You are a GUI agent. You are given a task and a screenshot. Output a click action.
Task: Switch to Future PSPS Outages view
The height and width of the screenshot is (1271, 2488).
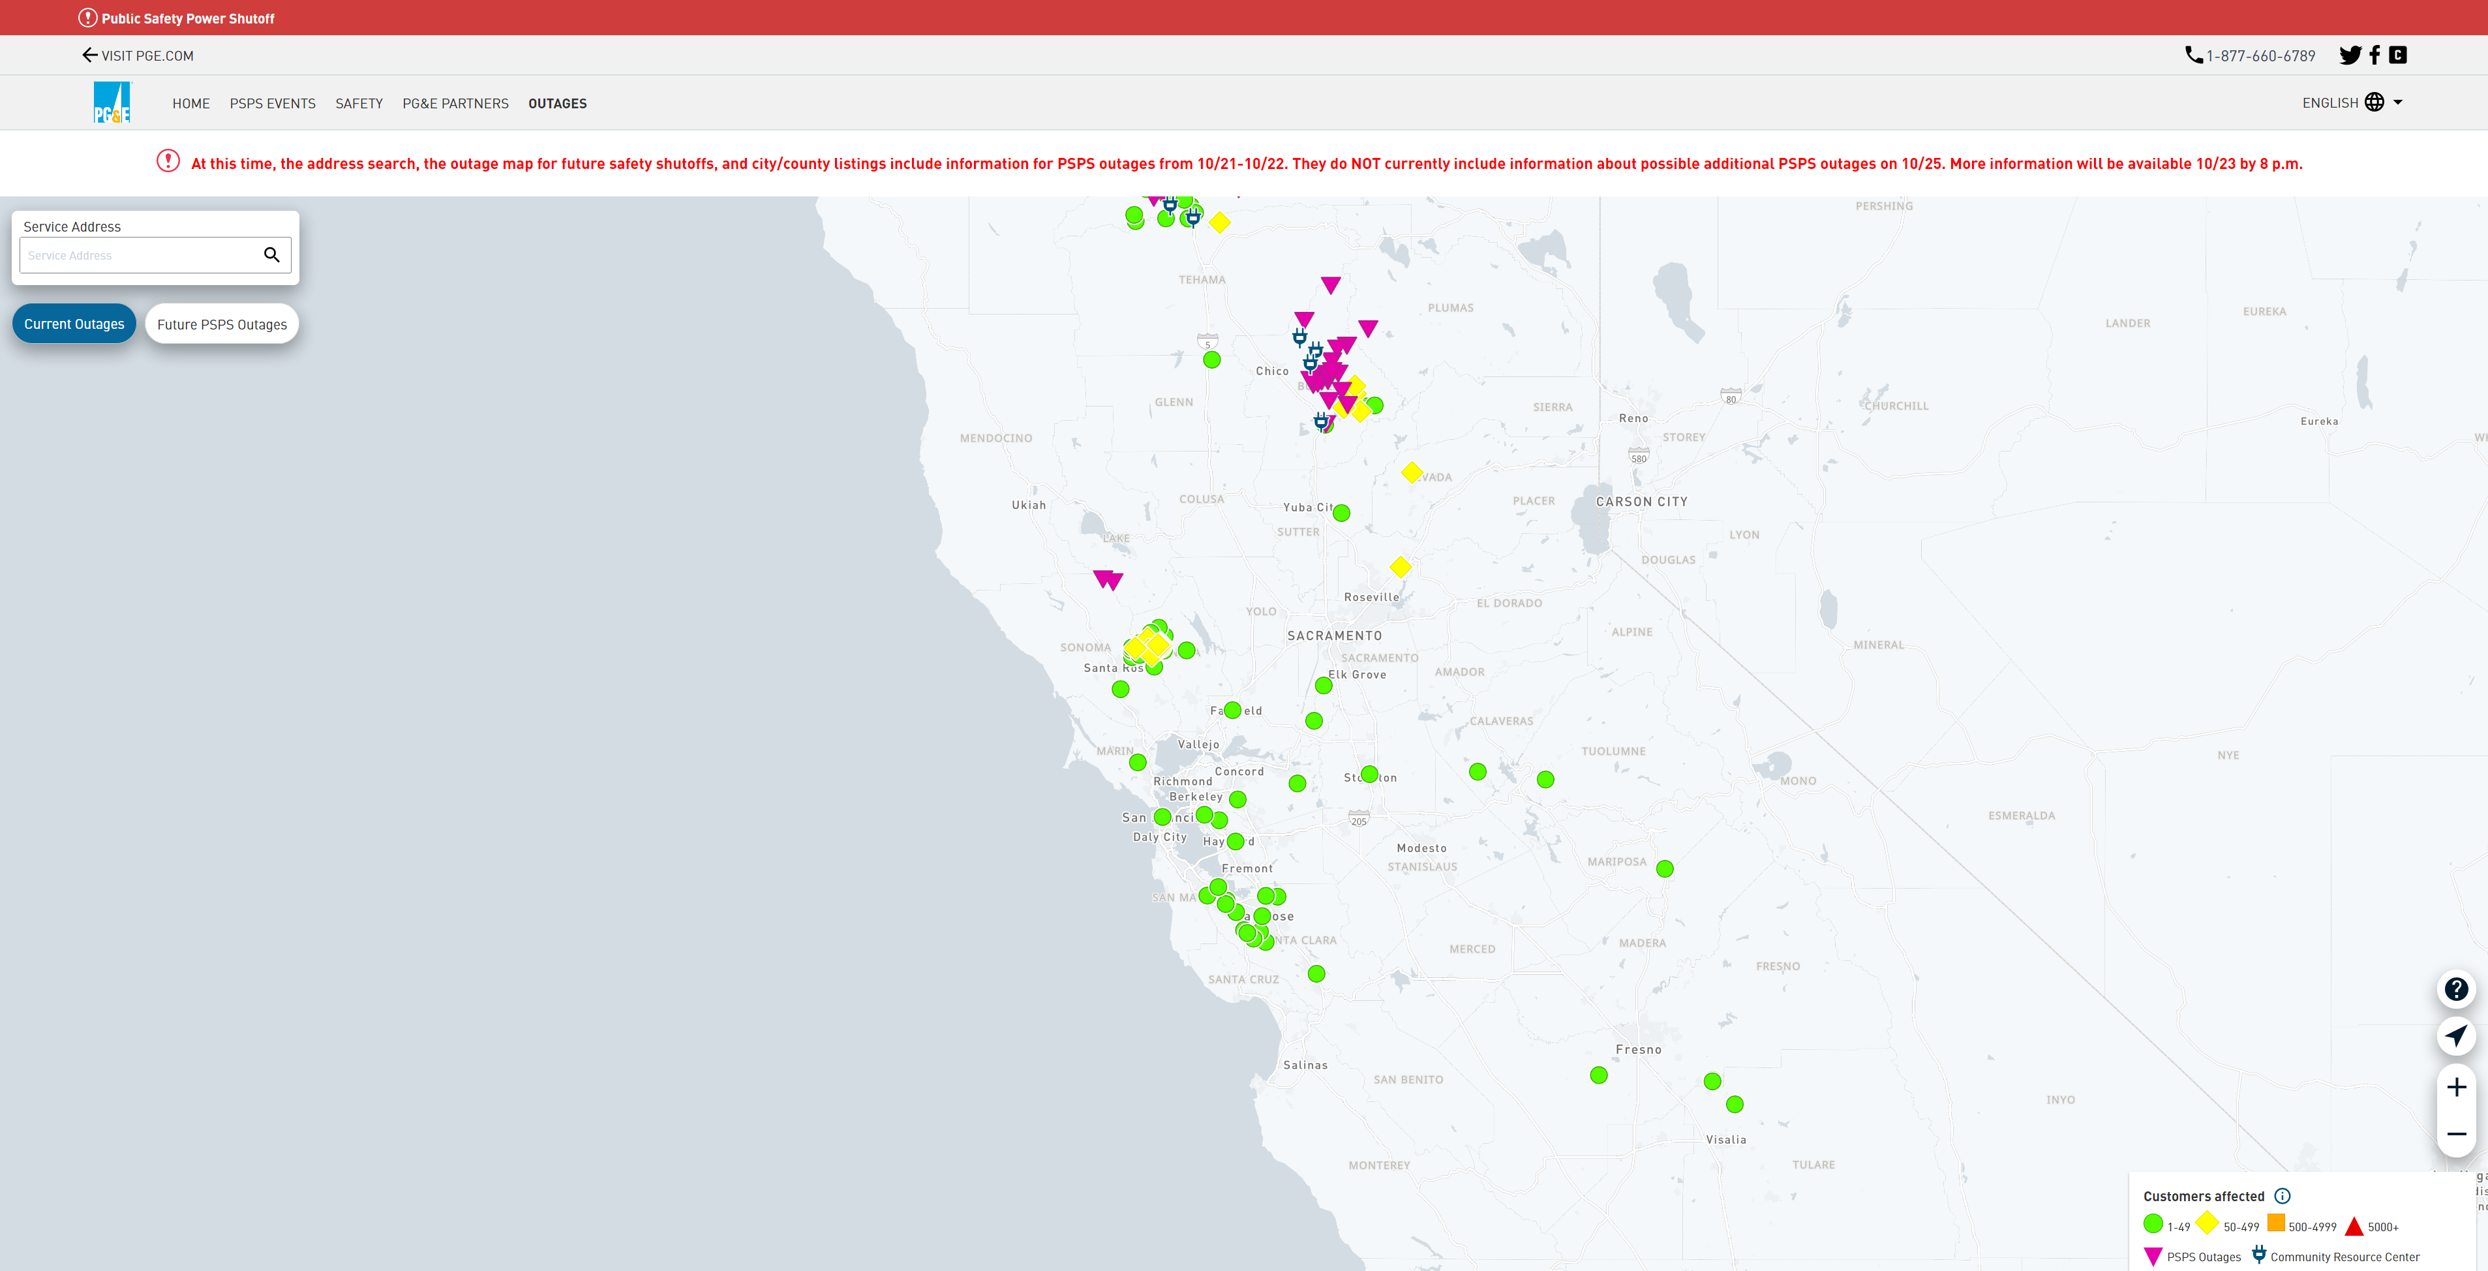click(x=222, y=324)
